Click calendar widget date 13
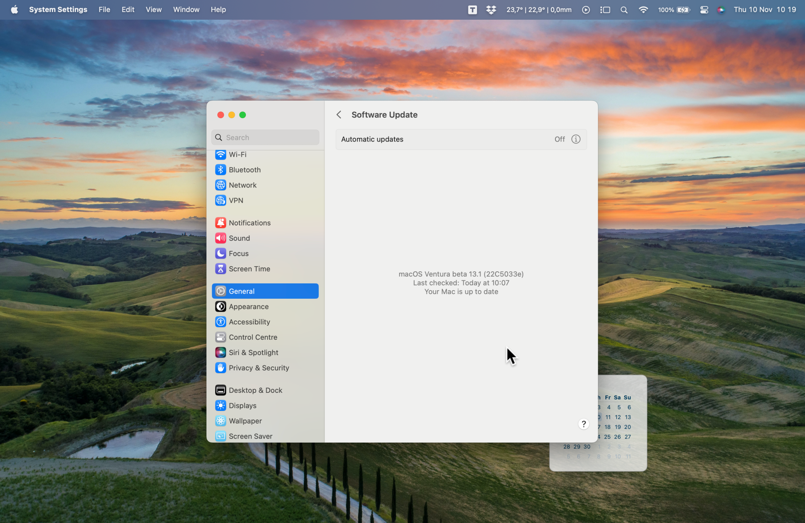This screenshot has height=523, width=805. coord(628,417)
